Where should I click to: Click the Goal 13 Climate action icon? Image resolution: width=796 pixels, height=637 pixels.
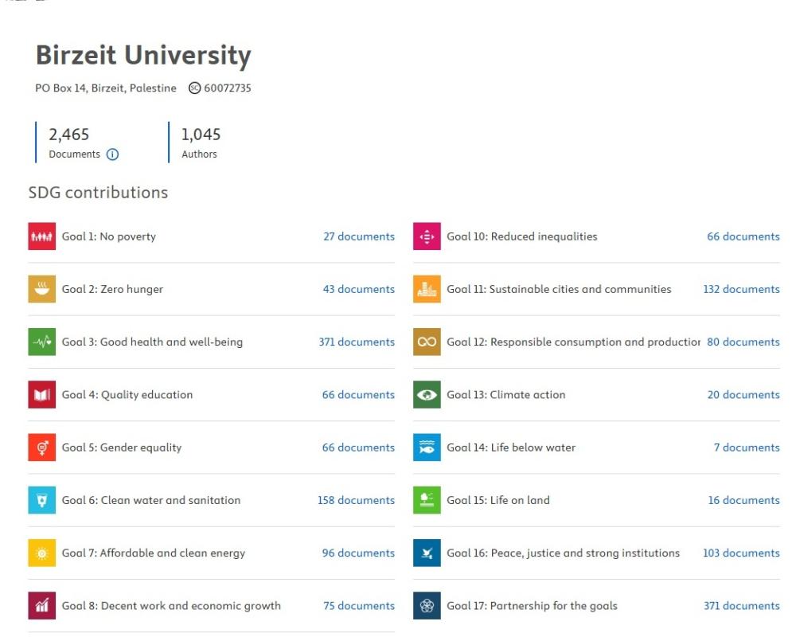point(427,395)
